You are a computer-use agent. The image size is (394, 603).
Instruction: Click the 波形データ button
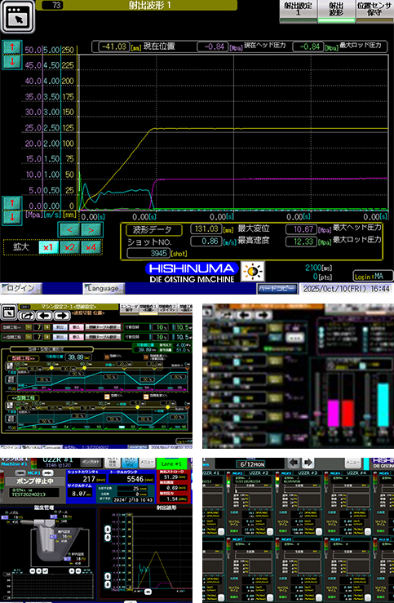point(153,230)
